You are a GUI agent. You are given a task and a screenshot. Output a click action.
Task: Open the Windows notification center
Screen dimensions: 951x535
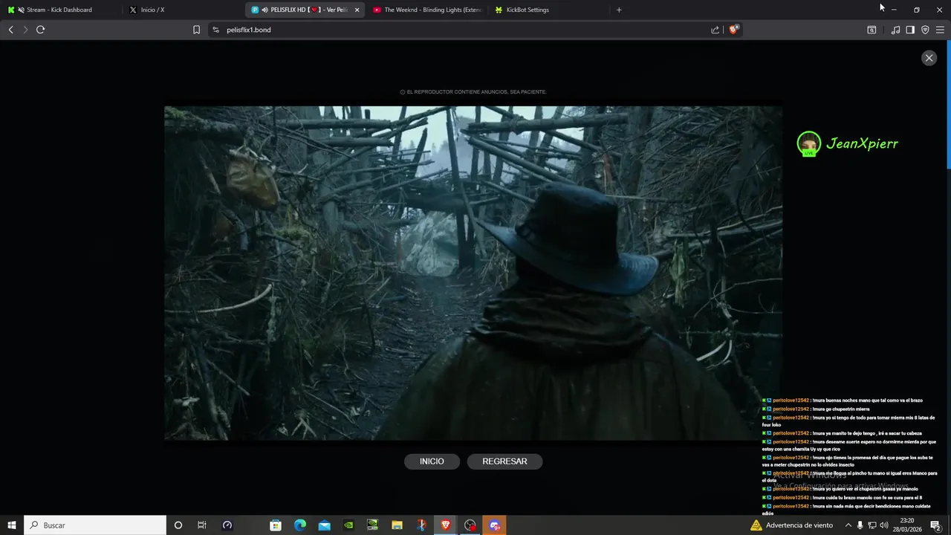point(936,525)
